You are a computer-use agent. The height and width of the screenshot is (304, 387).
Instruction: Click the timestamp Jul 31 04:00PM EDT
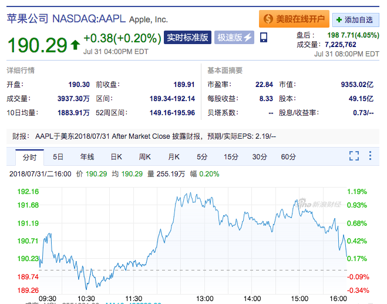[x=116, y=52]
